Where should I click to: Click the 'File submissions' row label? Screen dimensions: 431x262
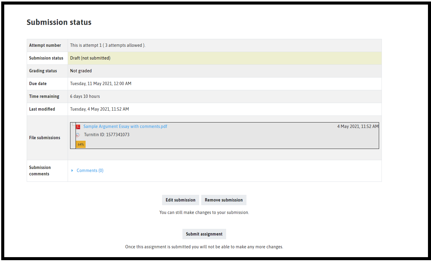pos(45,138)
